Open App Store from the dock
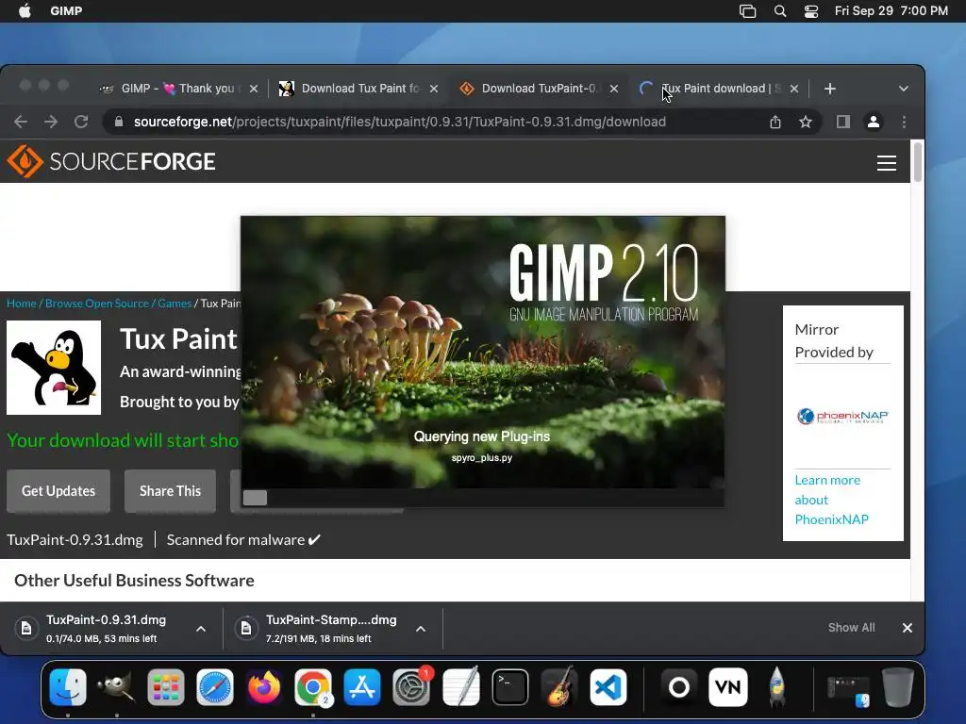Viewport: 966px width, 724px height. click(x=362, y=687)
